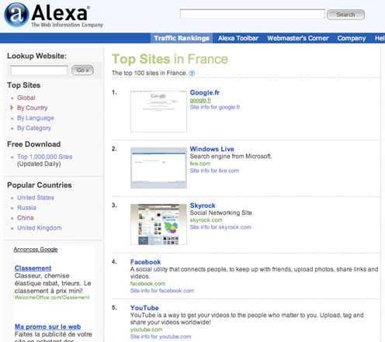Click the Search button in the header

[345, 15]
